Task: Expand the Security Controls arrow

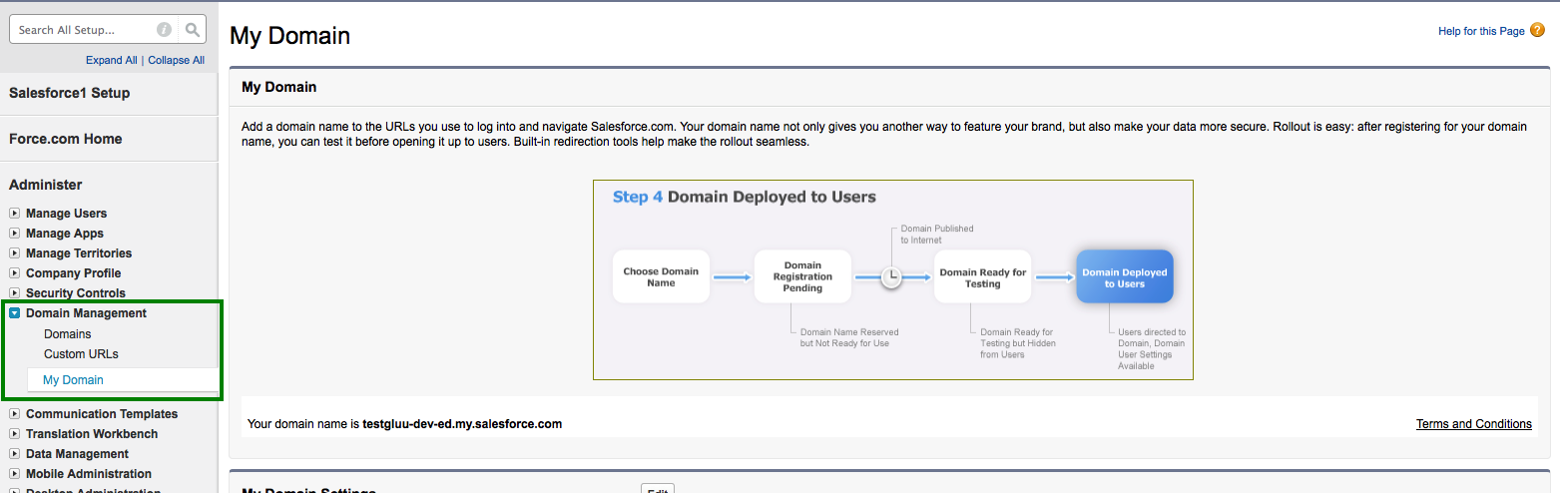Action: tap(14, 293)
